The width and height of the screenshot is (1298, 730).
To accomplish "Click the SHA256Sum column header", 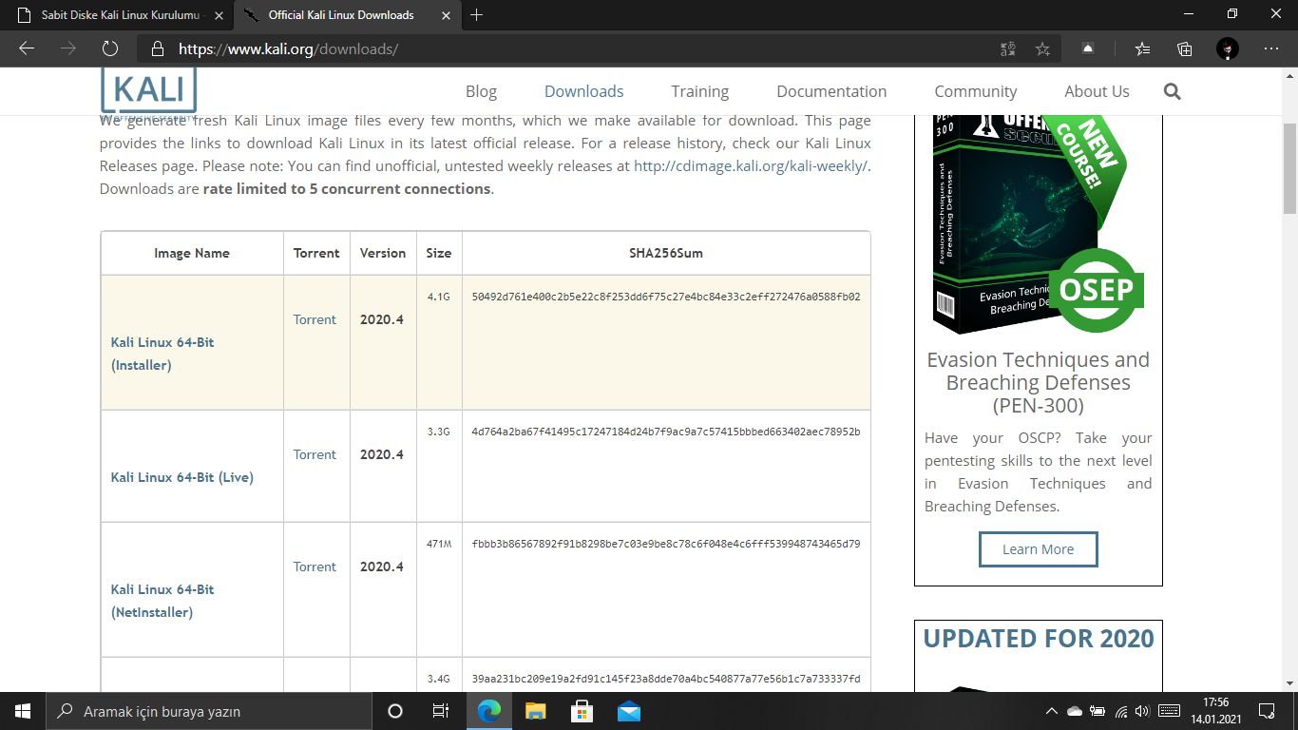I will [666, 253].
